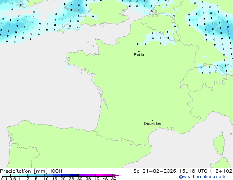Click the legend value "0.1"
Viewport: 233px width, 180px height.
click(4, 179)
